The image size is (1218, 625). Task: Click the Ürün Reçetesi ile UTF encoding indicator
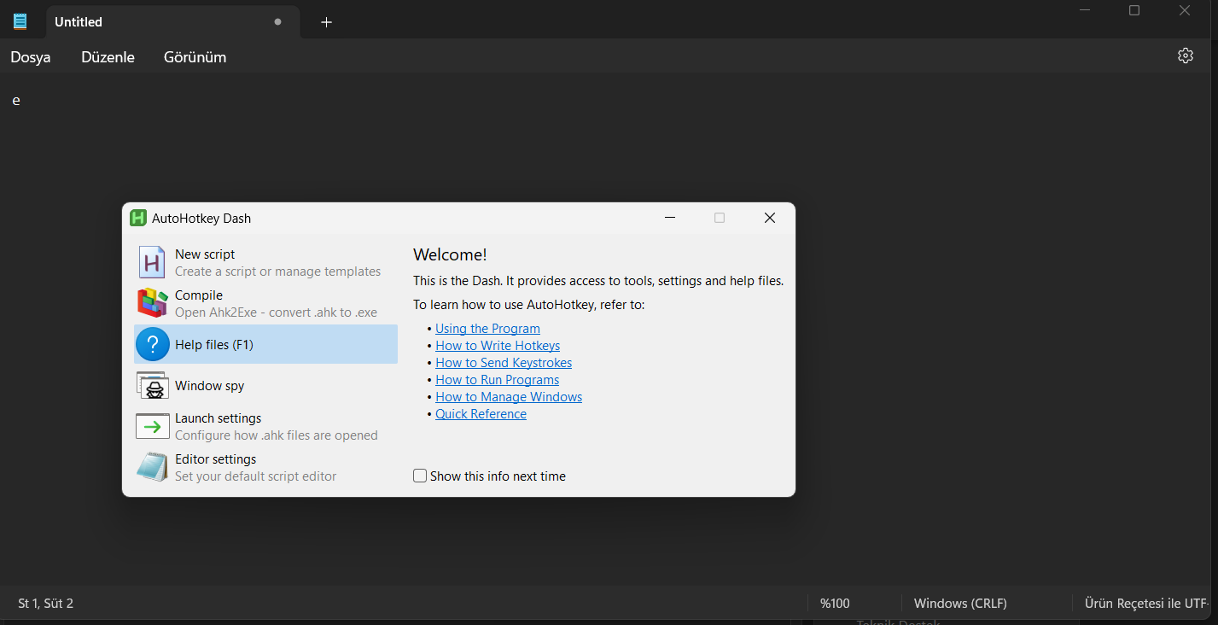(x=1147, y=604)
